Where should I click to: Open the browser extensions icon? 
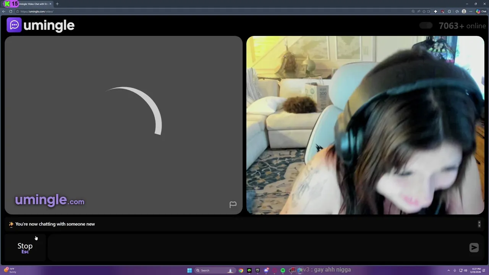449,11
